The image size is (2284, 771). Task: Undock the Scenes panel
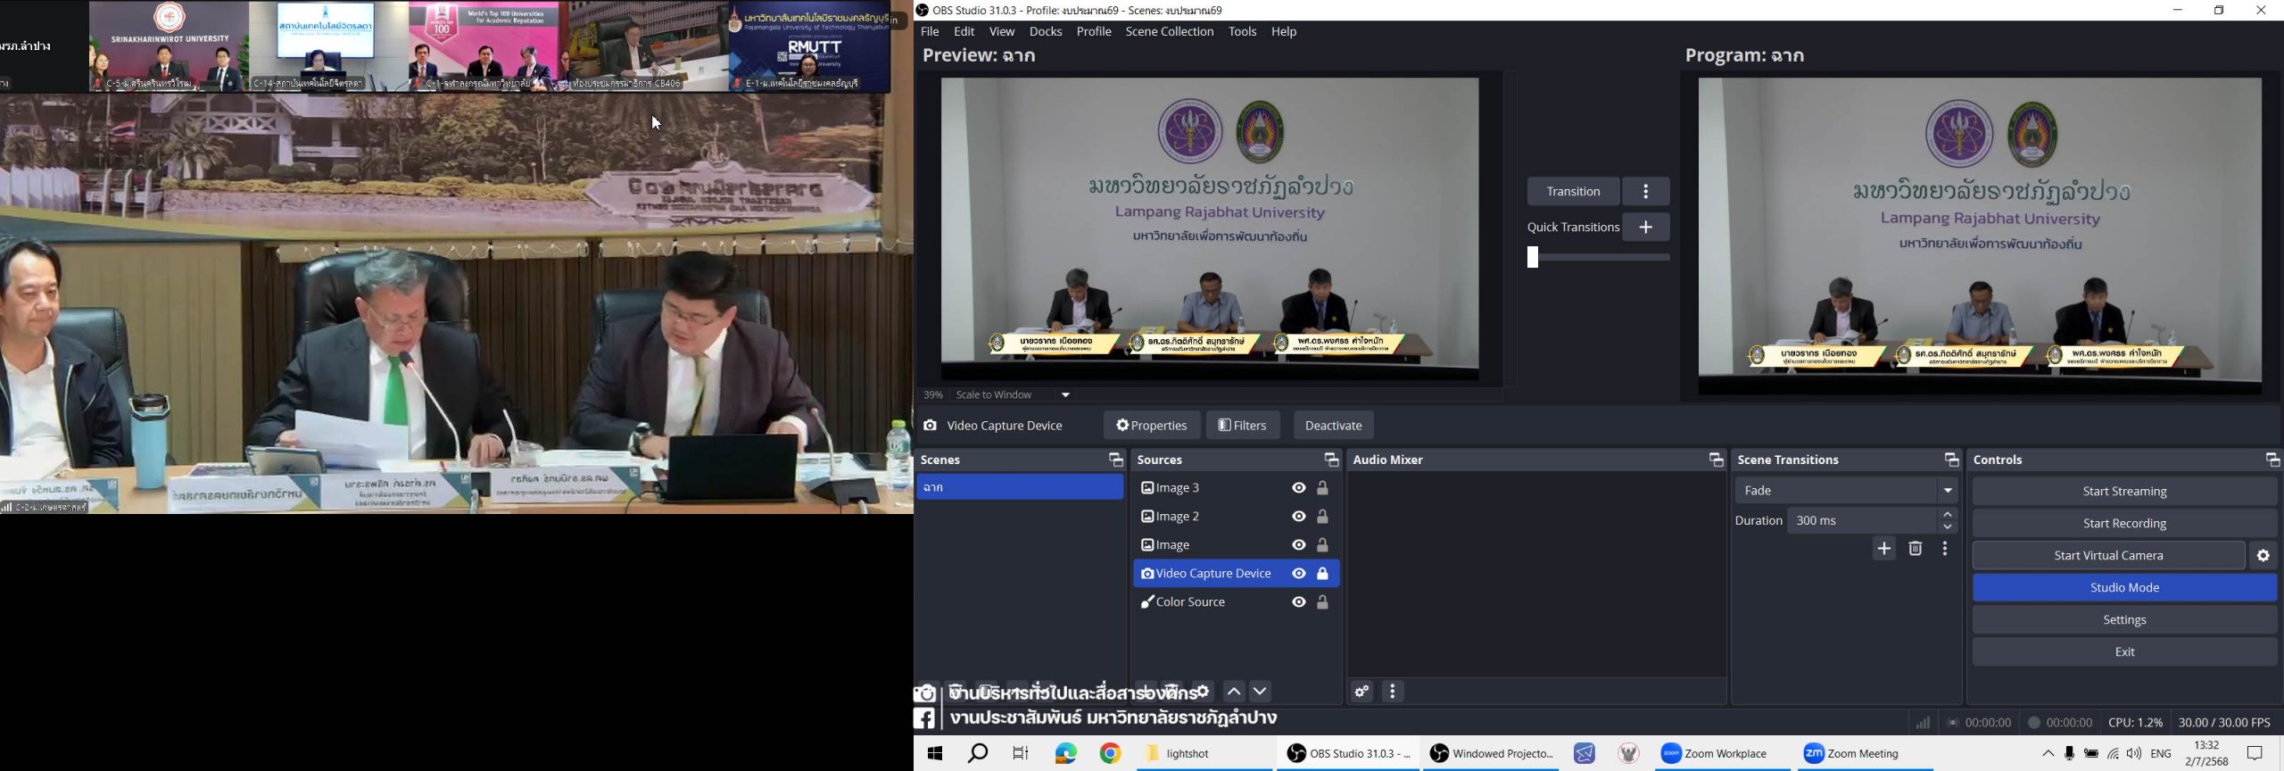pos(1115,460)
